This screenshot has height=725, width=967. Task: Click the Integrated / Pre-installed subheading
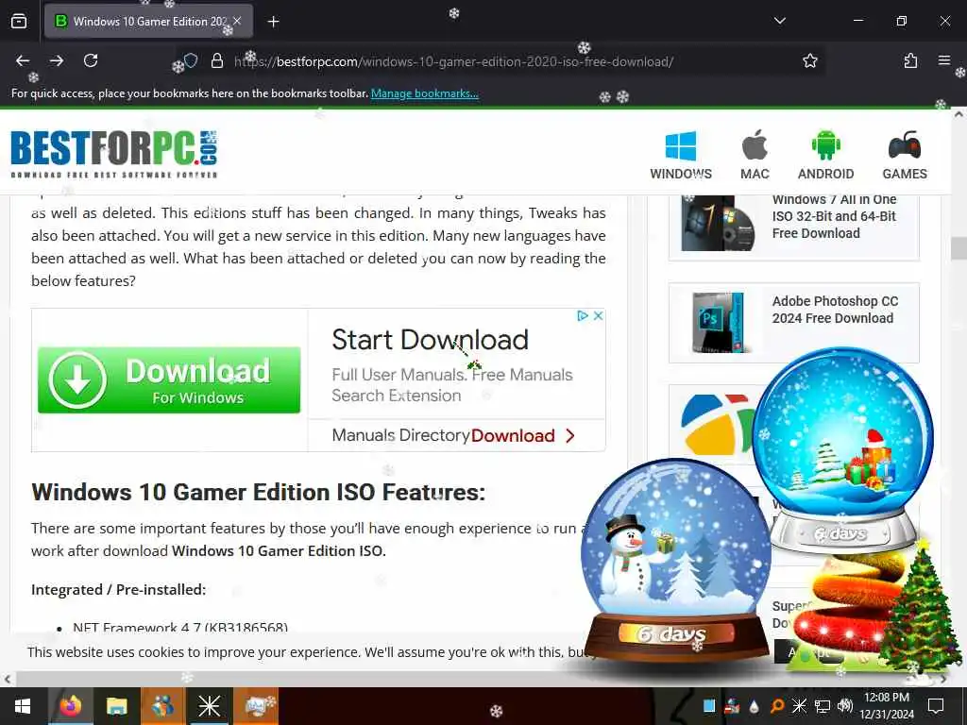point(118,590)
